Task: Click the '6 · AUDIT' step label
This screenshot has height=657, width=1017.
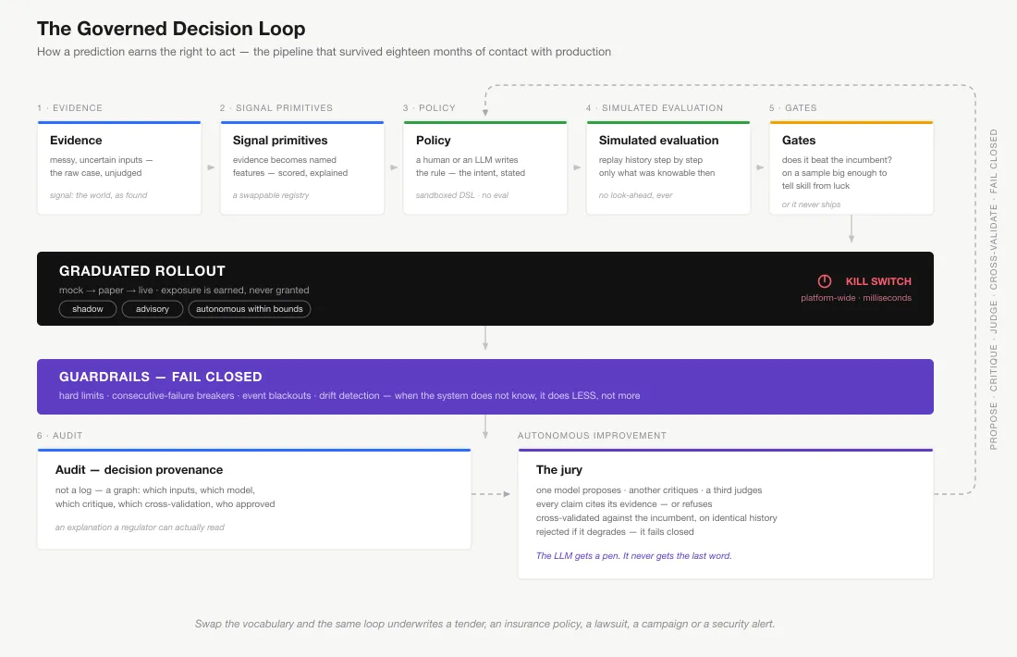Action: [x=60, y=436]
